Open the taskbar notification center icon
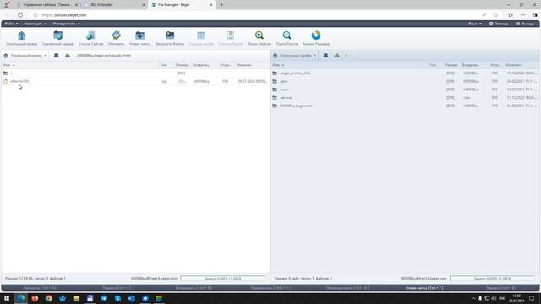The image size is (541, 304). point(532,298)
